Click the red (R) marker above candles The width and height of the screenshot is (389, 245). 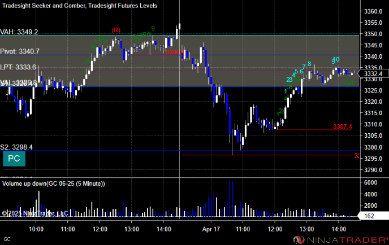pos(116,30)
